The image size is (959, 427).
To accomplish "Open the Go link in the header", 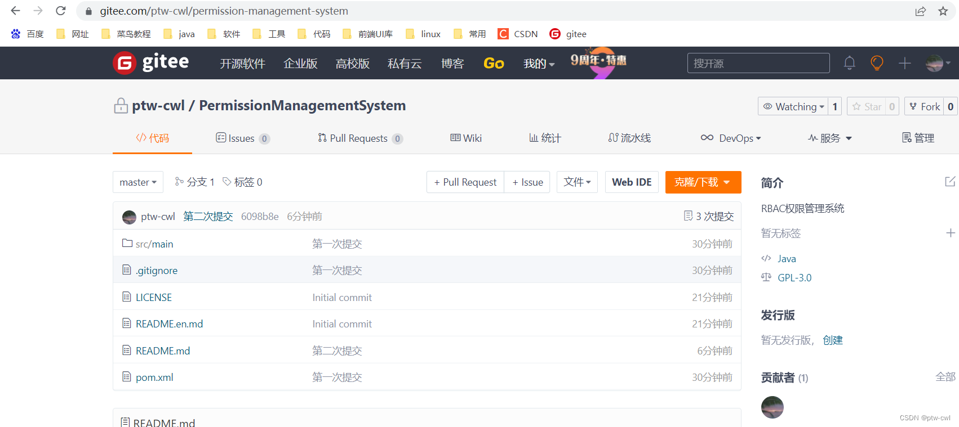I will [x=494, y=64].
